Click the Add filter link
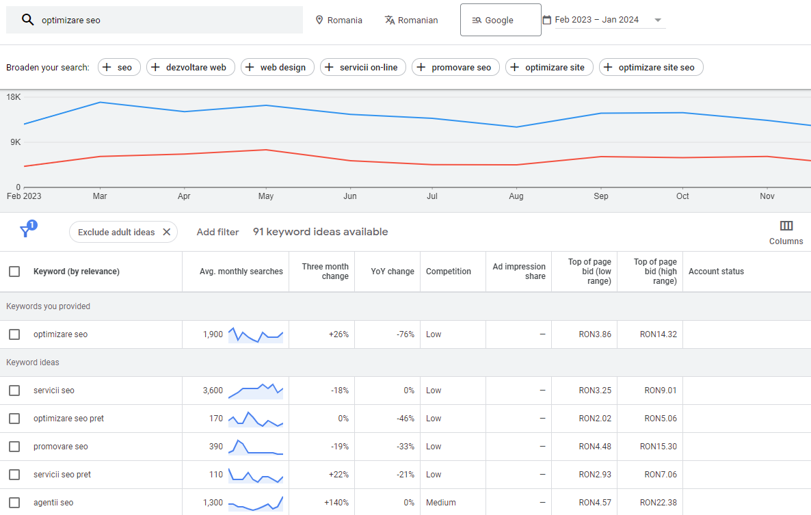811x515 pixels. [217, 232]
